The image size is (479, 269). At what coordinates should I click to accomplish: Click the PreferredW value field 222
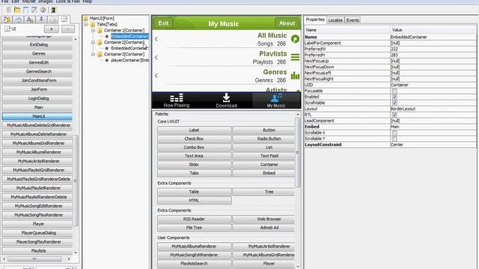433,49
